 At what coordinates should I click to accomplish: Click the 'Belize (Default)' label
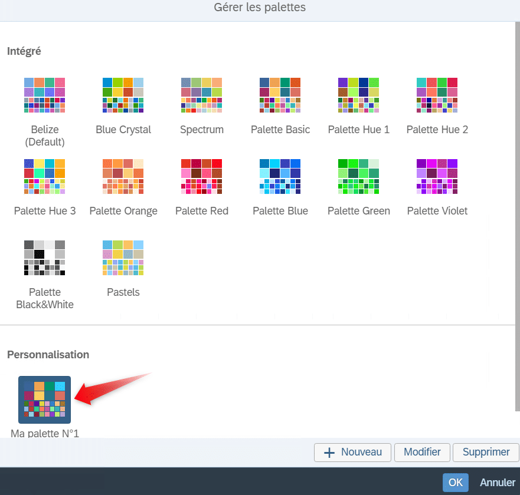pos(45,136)
